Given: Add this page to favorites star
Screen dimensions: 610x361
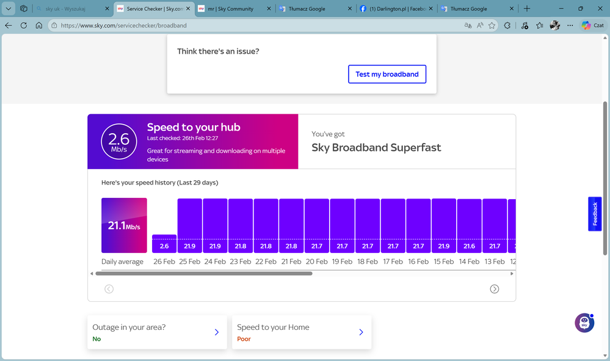Looking at the screenshot, I should 492,25.
